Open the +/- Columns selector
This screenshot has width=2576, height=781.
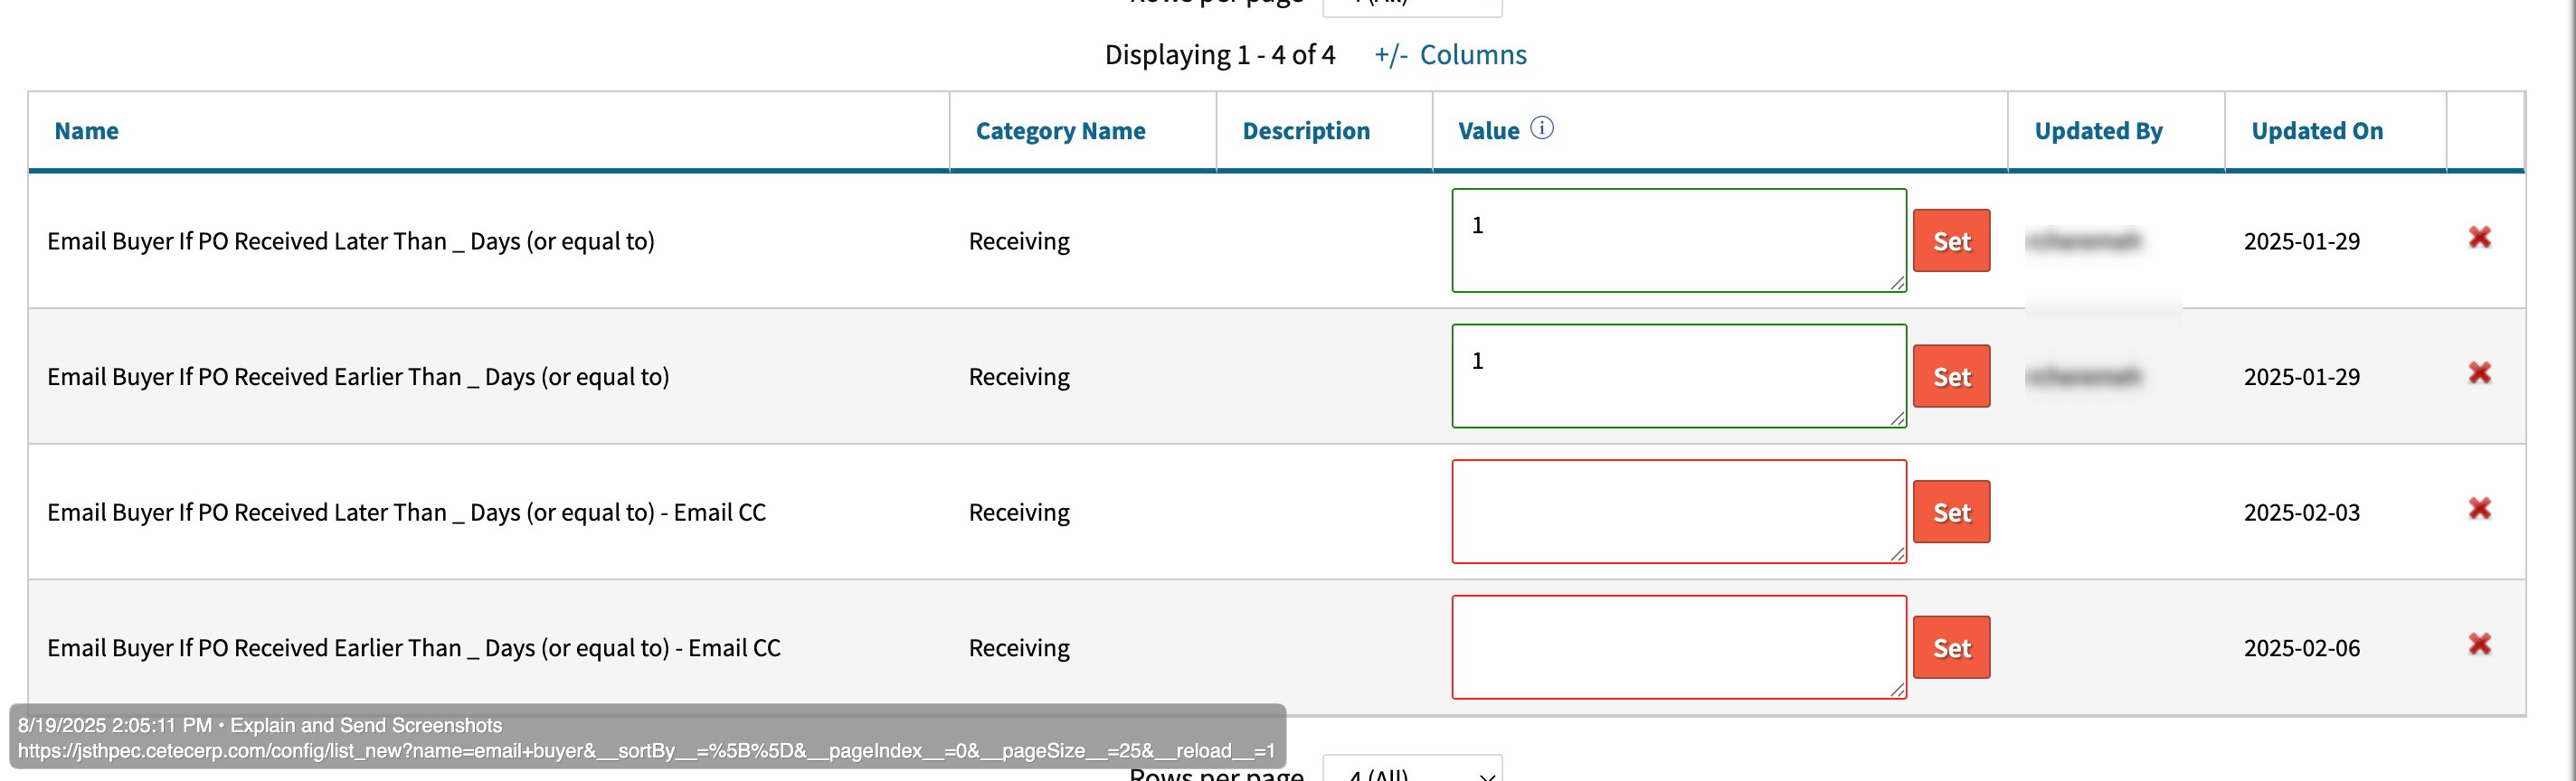[x=1450, y=55]
